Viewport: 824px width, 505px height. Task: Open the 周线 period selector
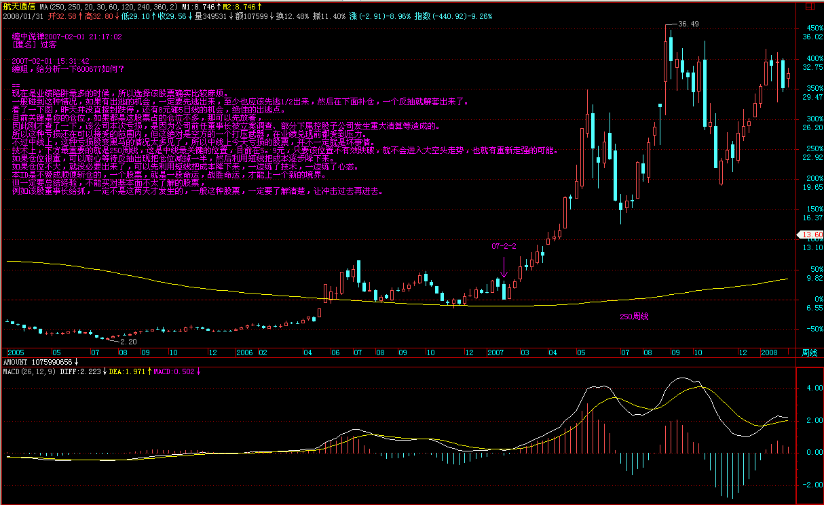click(809, 353)
